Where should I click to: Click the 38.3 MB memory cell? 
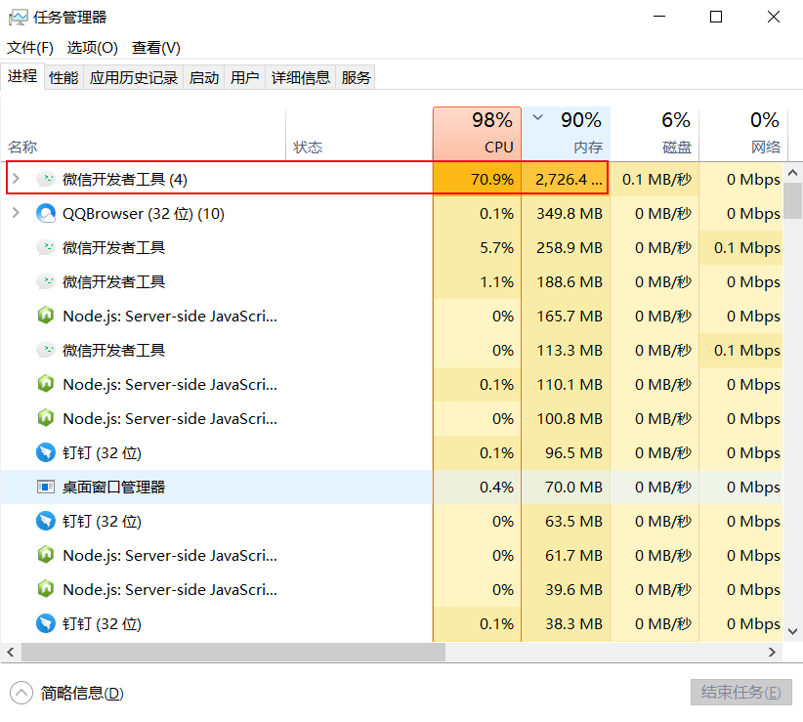point(566,623)
